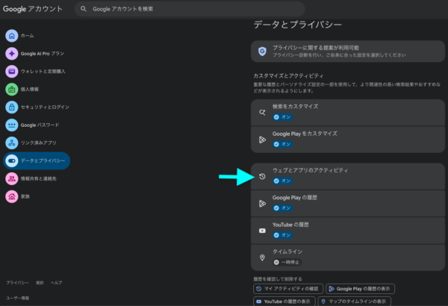This screenshot has height=306, width=448.
Task: Click the Google アカウント logo
Action: [x=33, y=9]
